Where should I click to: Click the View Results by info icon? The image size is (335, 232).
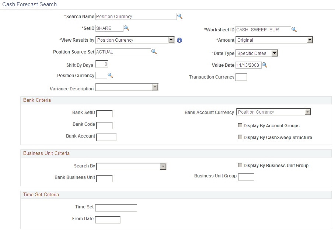click(x=179, y=40)
